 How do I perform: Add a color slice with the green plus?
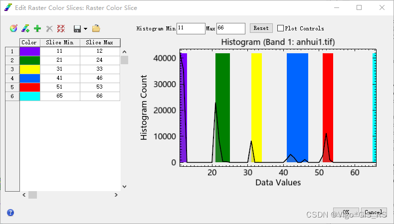pos(37,28)
